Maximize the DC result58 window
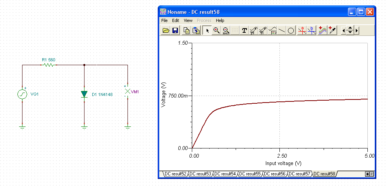Screen dimensions: 386x187 click(x=361, y=12)
